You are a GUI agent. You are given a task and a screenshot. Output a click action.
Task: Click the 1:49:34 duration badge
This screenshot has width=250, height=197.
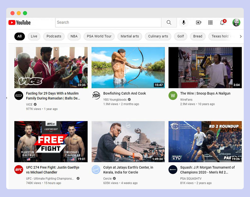tap(157, 159)
